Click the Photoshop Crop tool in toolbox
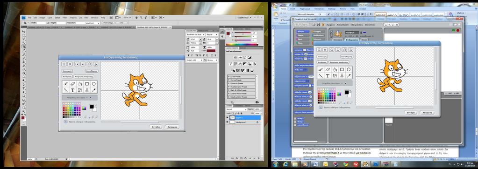 [23, 47]
